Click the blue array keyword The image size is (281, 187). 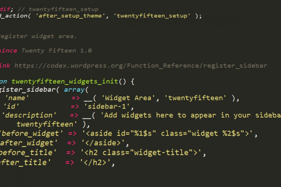click(x=74, y=90)
